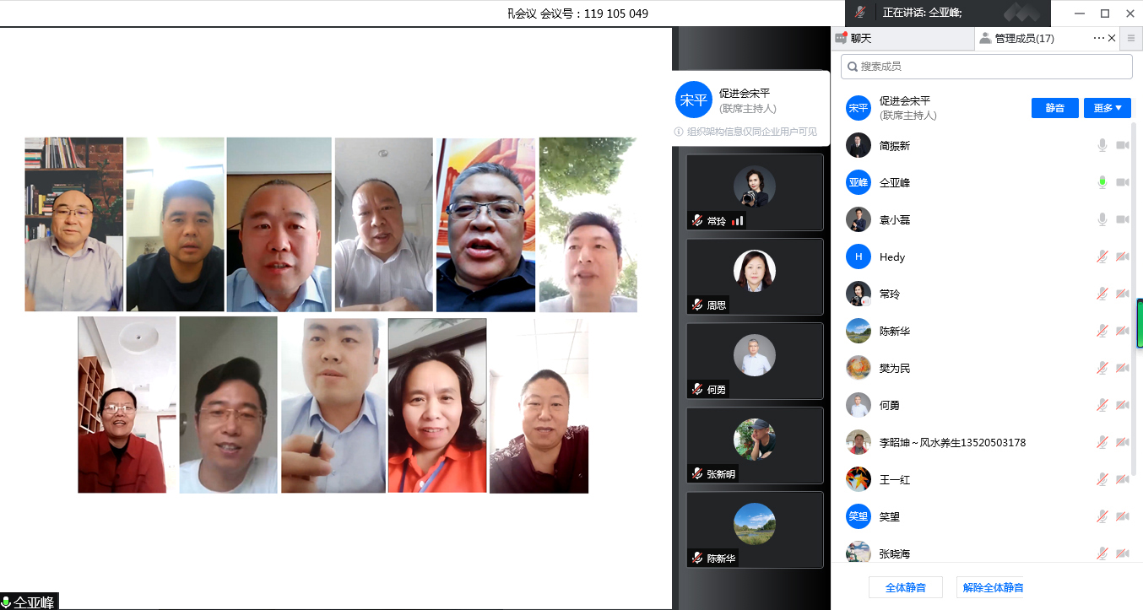Click 李昭坤~风水养生13520503178 member name

coord(953,442)
